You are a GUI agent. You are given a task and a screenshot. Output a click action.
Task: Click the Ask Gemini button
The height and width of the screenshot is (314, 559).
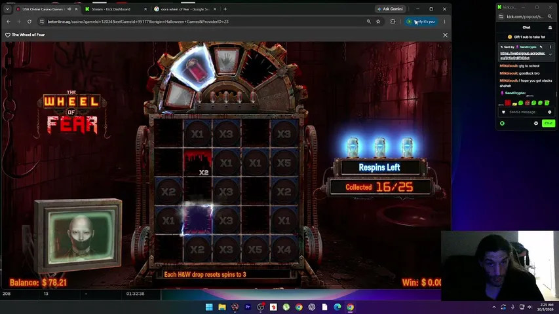click(391, 9)
